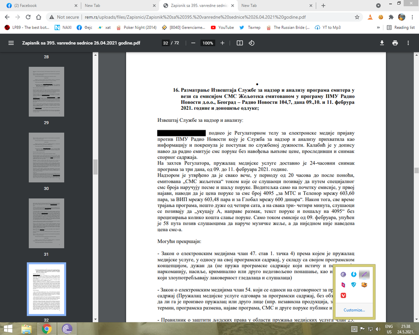Click Customize... in tray popup
Image resolution: width=419 pixels, height=335 pixels.
[x=354, y=310]
